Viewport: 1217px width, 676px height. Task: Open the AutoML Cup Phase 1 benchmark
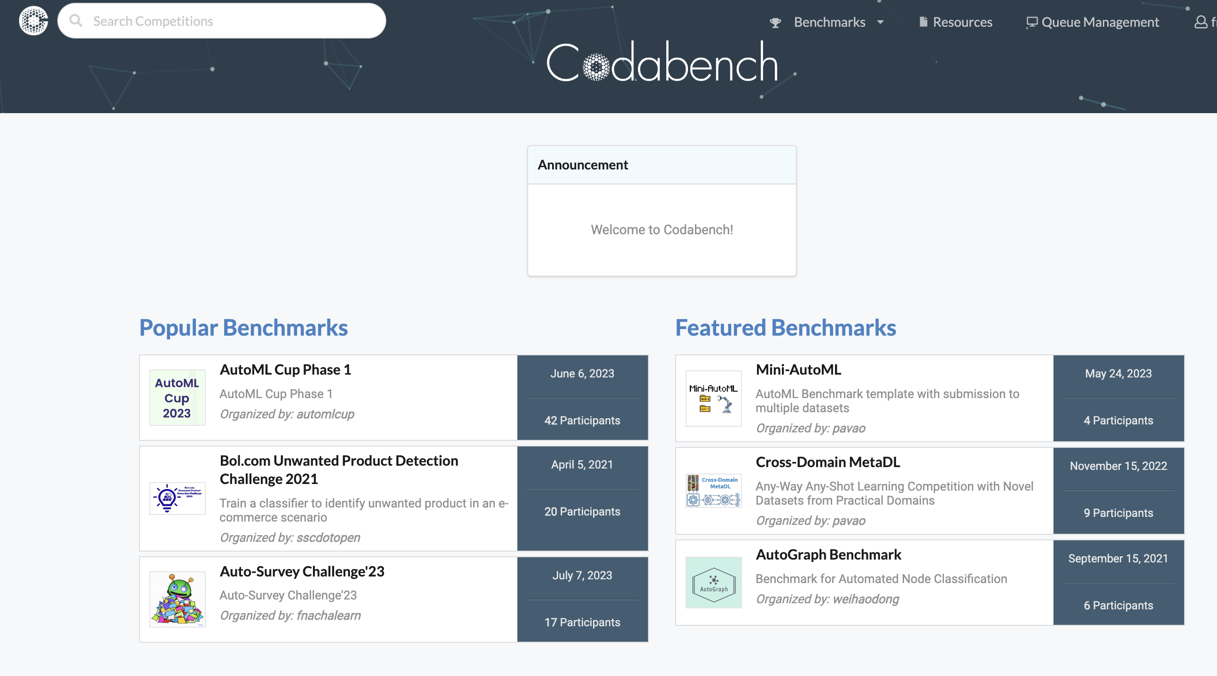pyautogui.click(x=285, y=369)
